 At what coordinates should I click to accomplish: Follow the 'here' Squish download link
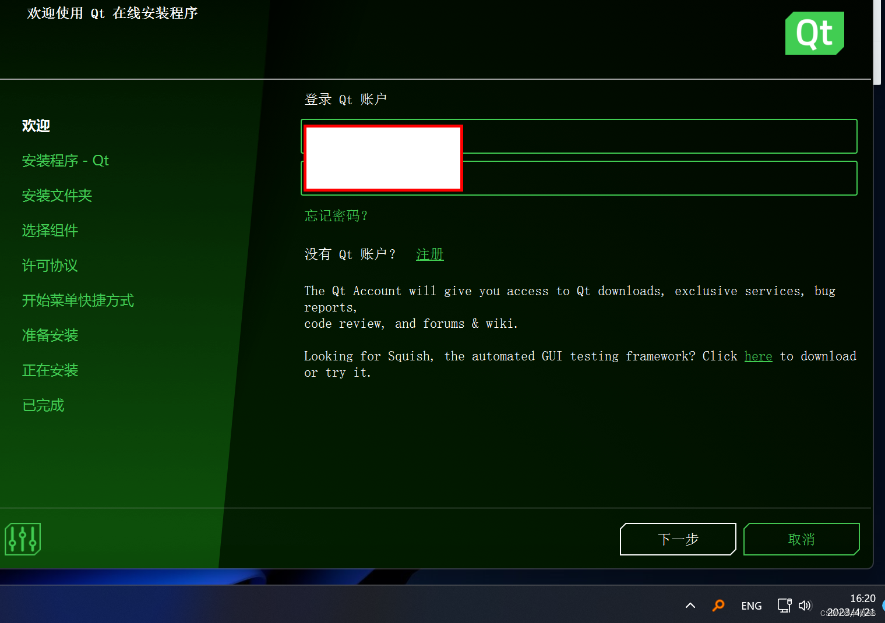759,356
